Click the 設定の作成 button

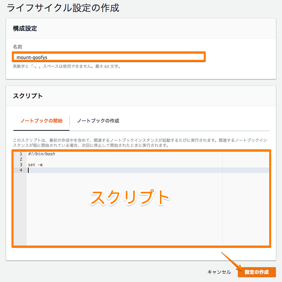tap(257, 272)
